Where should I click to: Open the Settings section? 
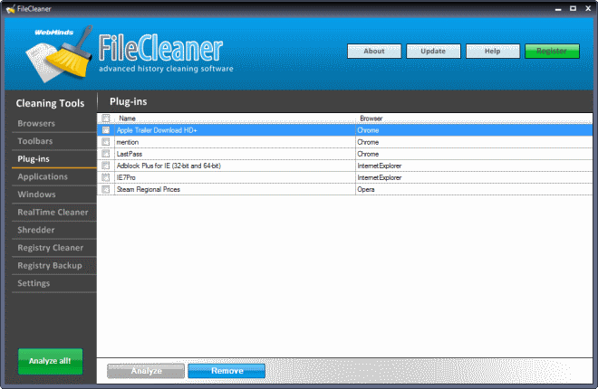(x=34, y=283)
